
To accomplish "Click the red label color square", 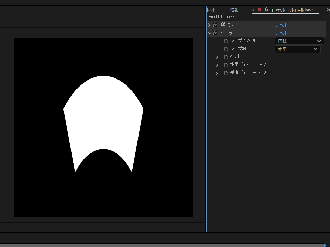I will tap(260, 10).
